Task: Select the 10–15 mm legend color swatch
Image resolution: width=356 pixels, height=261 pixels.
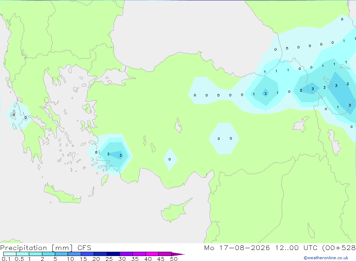Action: click(74, 254)
